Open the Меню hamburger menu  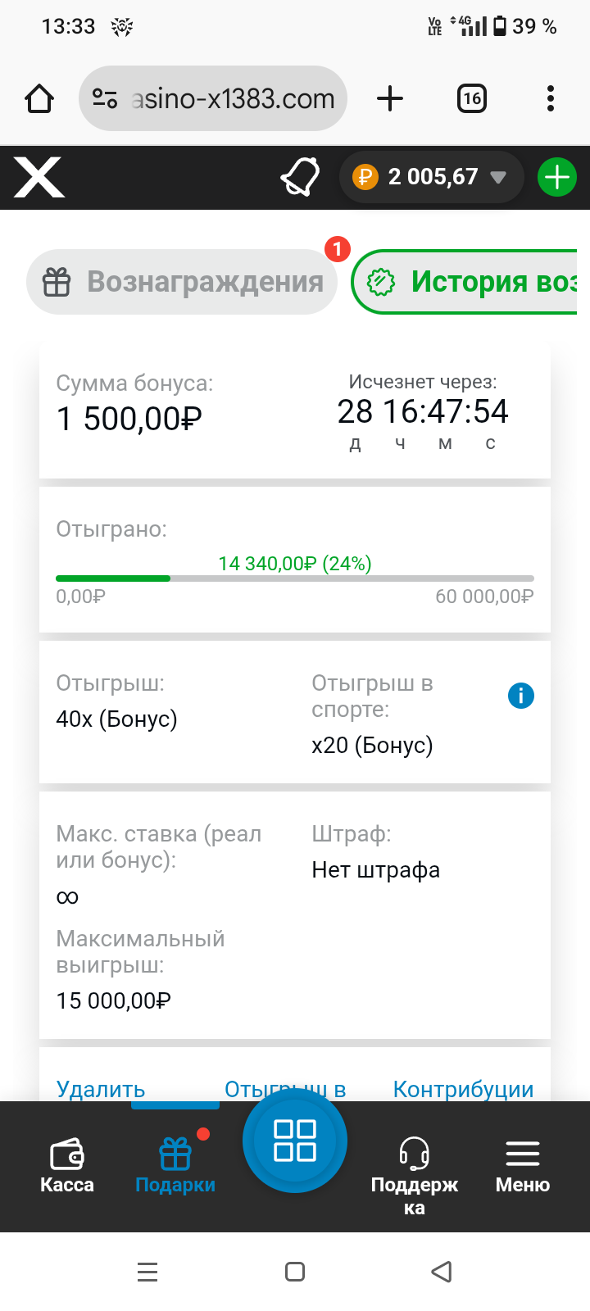click(522, 1164)
